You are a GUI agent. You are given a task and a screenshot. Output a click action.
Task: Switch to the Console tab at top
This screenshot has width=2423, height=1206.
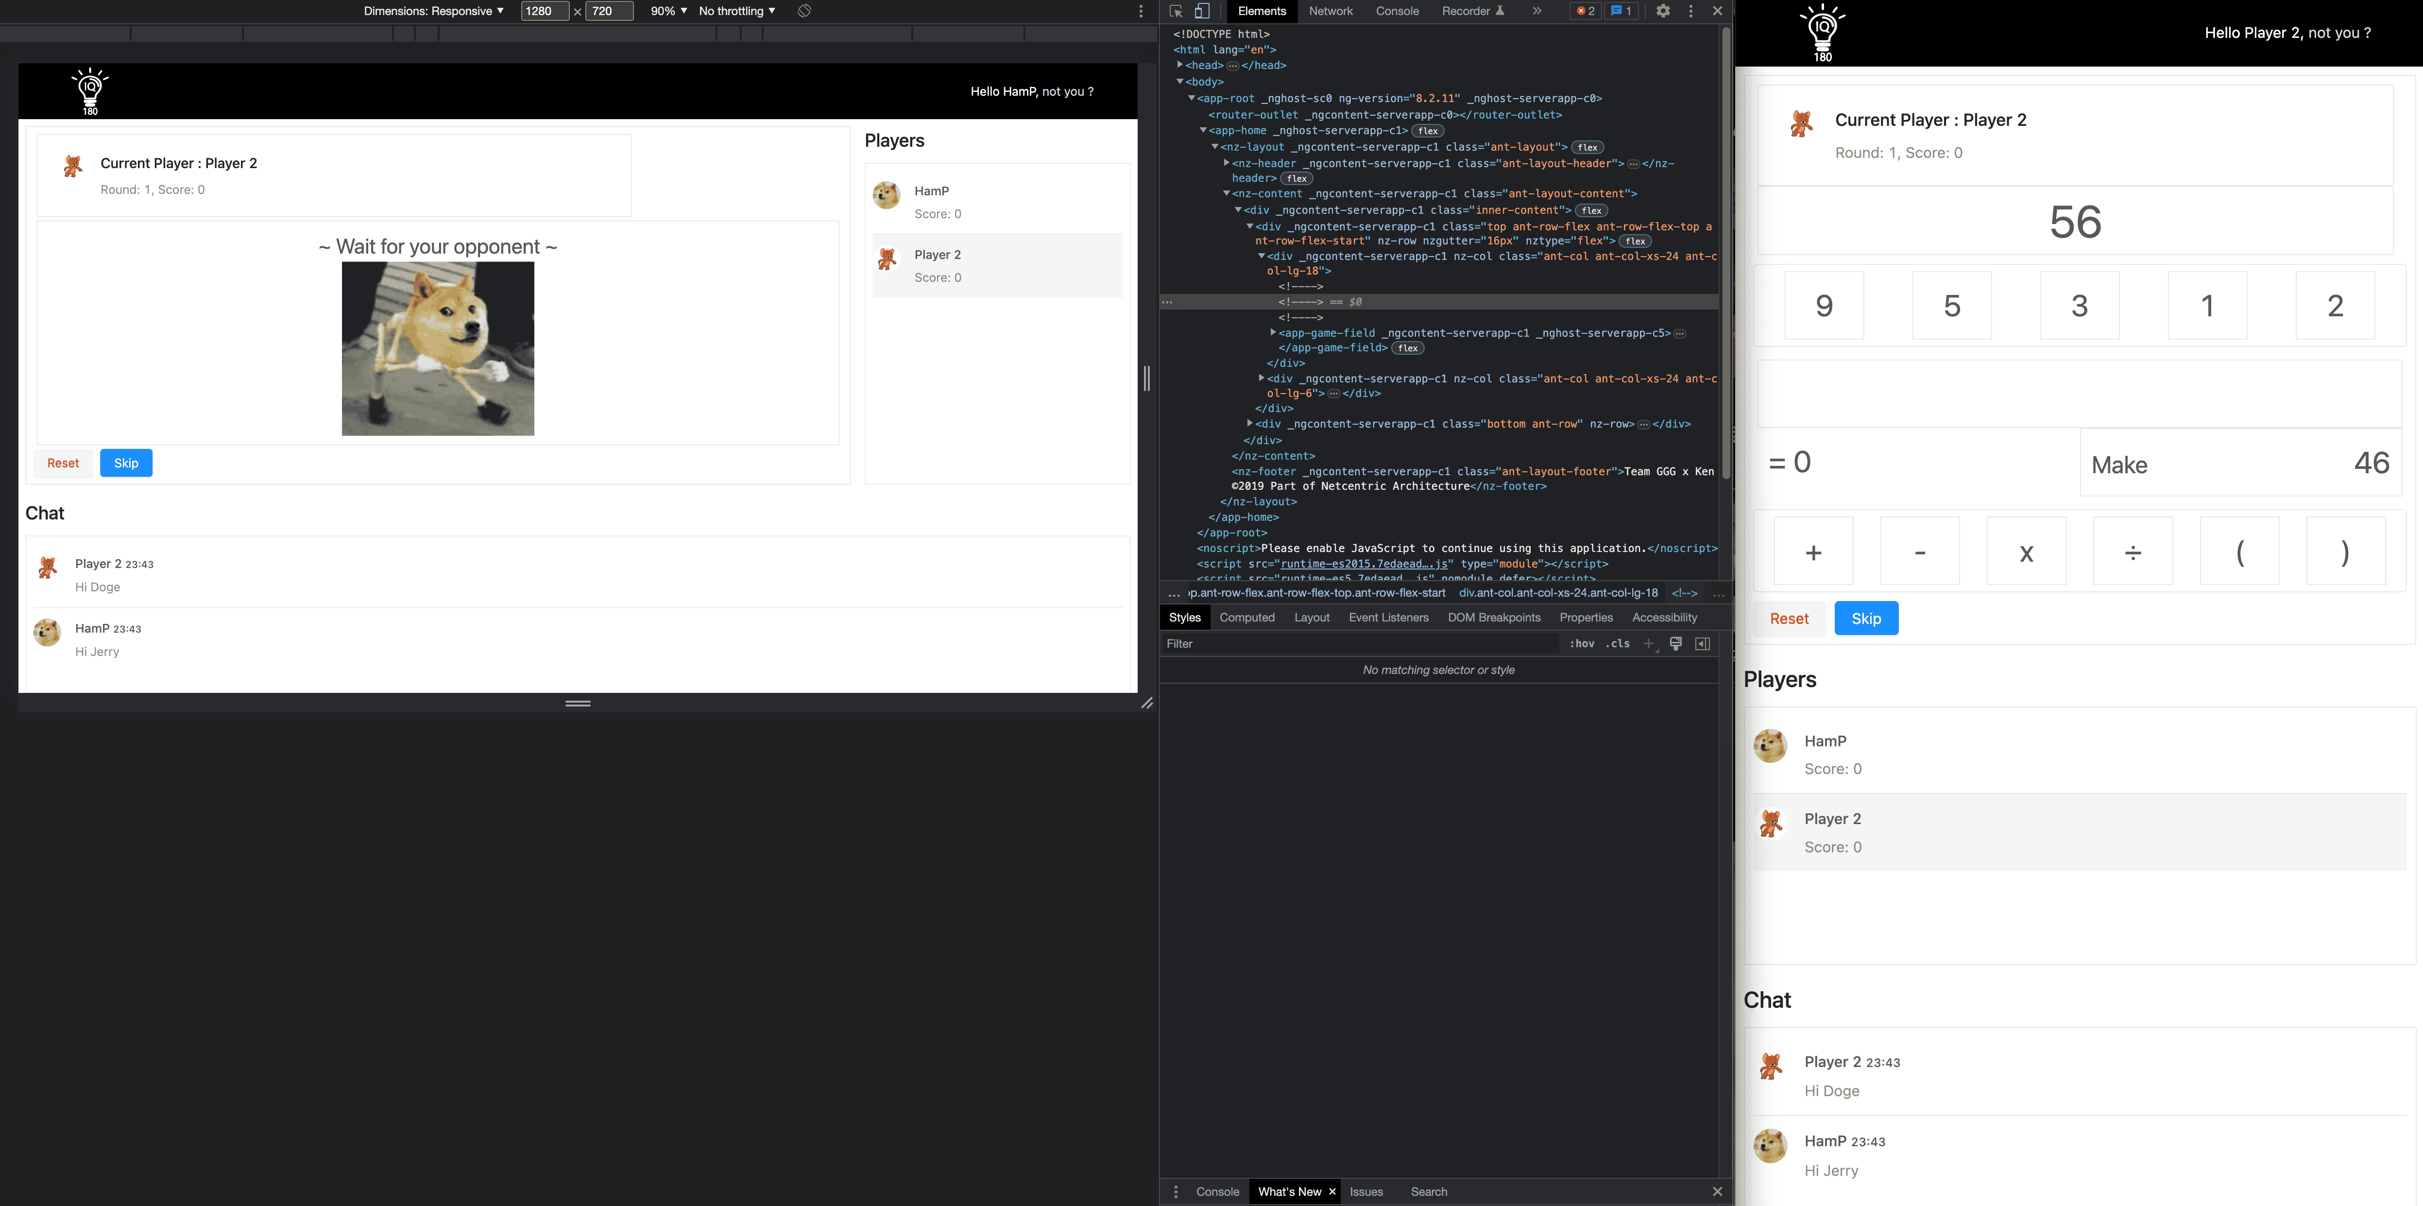click(1397, 11)
